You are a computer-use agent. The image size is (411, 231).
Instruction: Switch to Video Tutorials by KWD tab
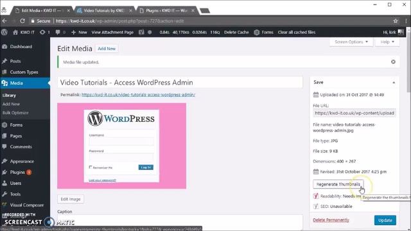tap(104, 10)
